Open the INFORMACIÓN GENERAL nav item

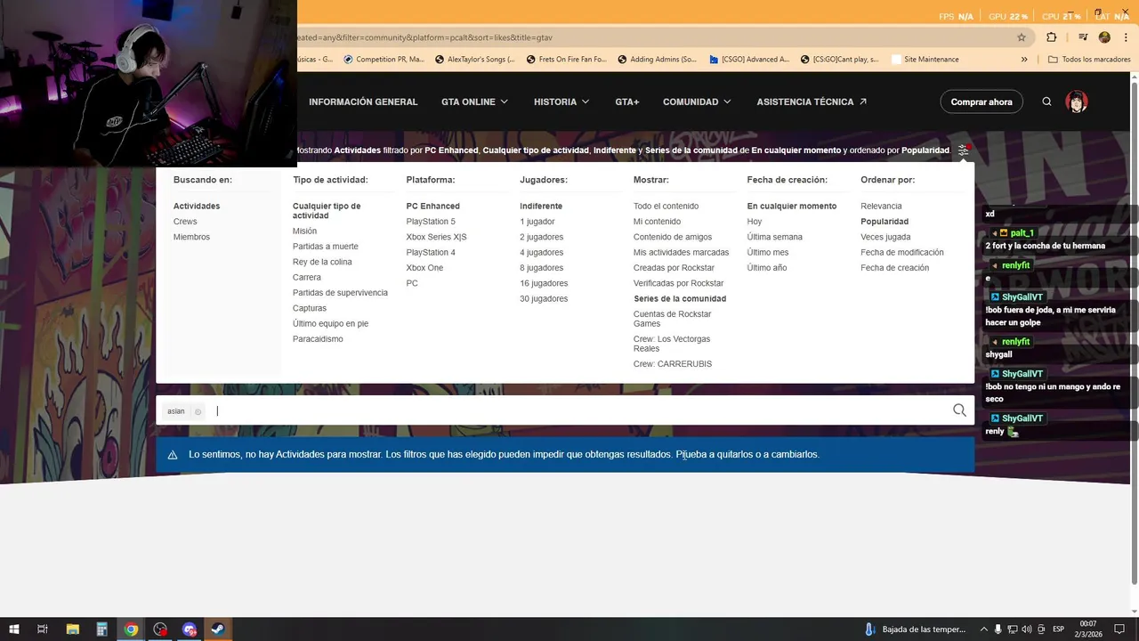point(363,101)
